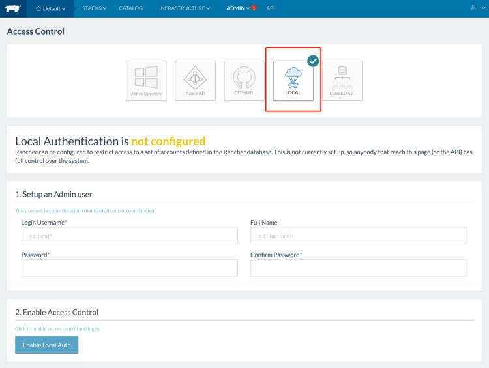489x368 pixels.
Task: Expand the Stacks menu
Action: [94, 8]
